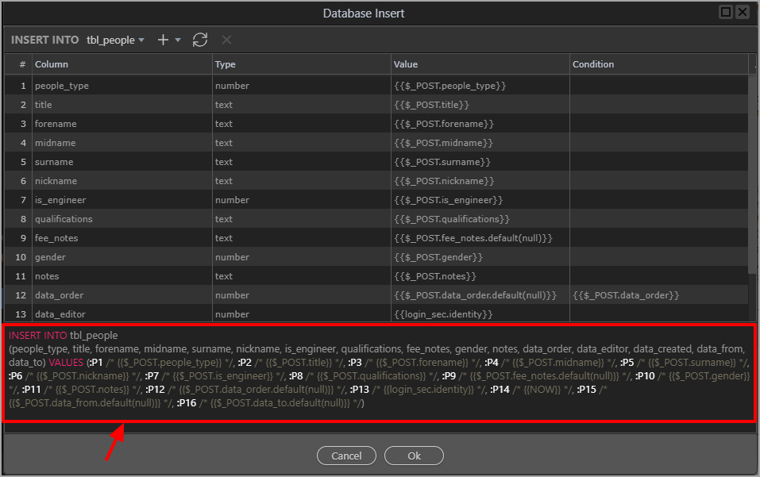760x477 pixels.
Task: Click the data_order condition cell
Action: click(x=625, y=295)
